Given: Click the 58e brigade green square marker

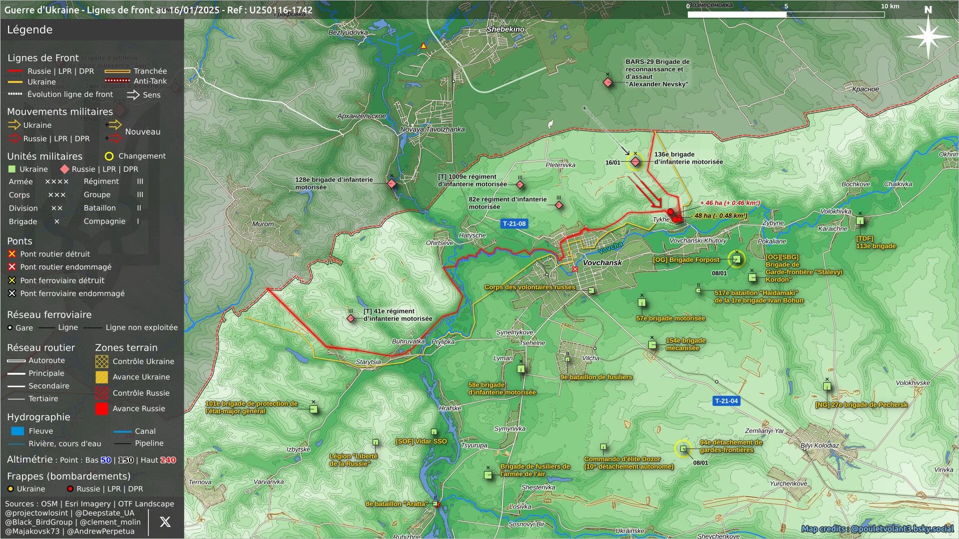Looking at the screenshot, I should coord(521,369).
